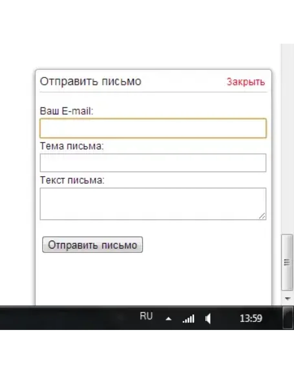Click the Show desktop button

pyautogui.click(x=288, y=318)
